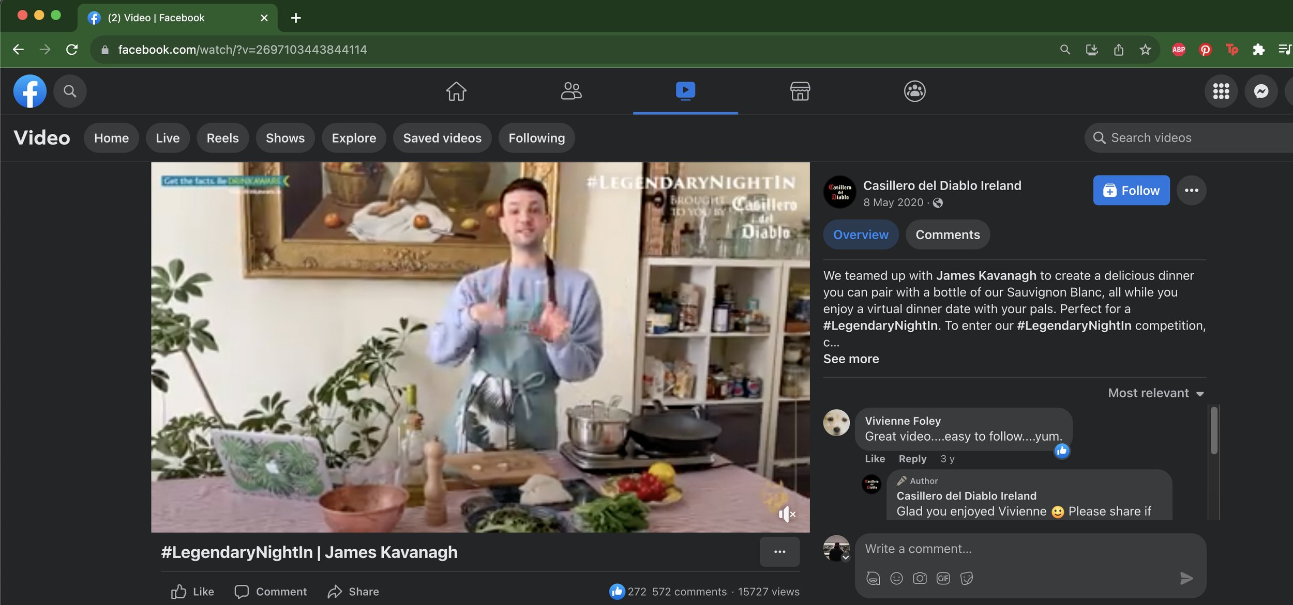1293x605 pixels.
Task: Click the Write a comment field
Action: point(1030,549)
